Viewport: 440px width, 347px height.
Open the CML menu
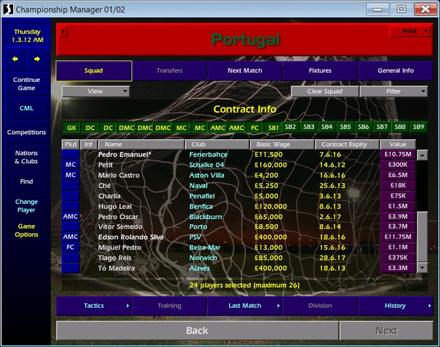pyautogui.click(x=27, y=108)
